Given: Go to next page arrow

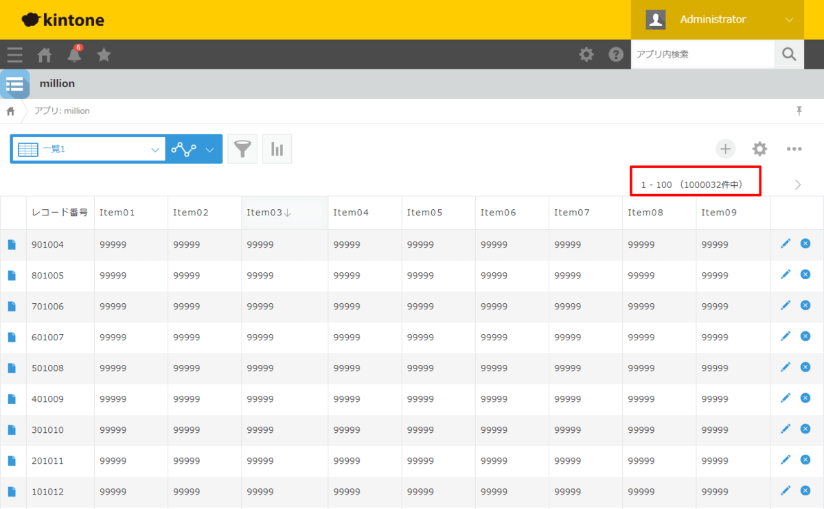Looking at the screenshot, I should [x=797, y=185].
